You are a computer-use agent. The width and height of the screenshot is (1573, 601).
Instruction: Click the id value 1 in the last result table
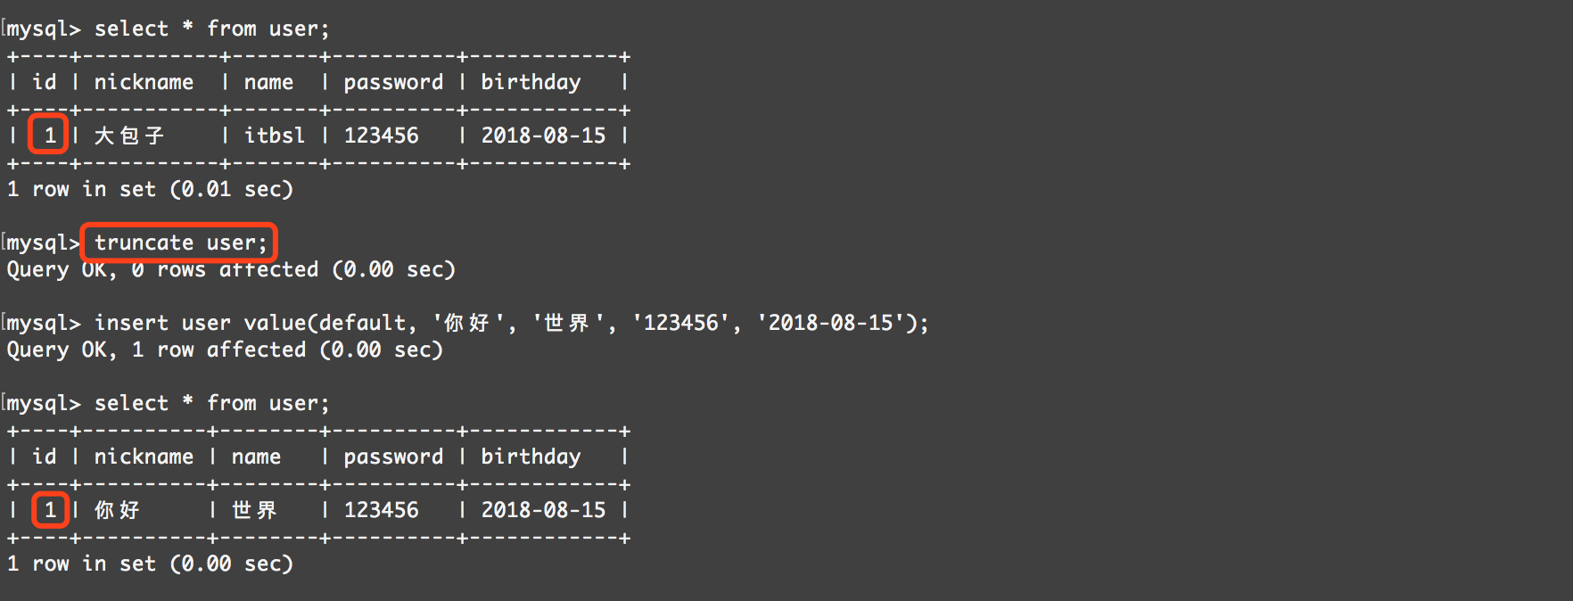pos(50,510)
